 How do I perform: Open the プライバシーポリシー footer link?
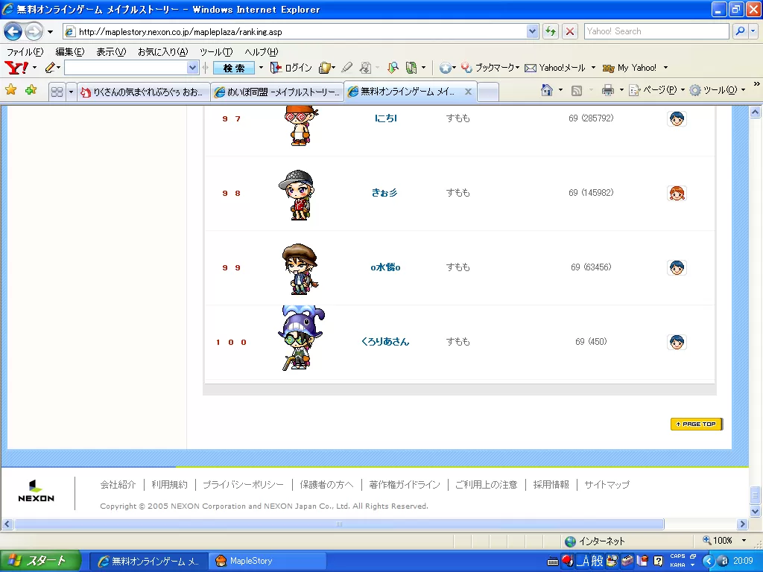pos(243,484)
